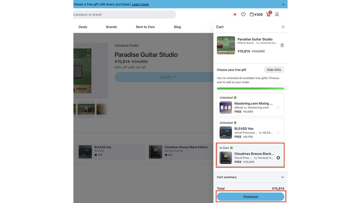Focus the product or brand search field

pos(125,14)
